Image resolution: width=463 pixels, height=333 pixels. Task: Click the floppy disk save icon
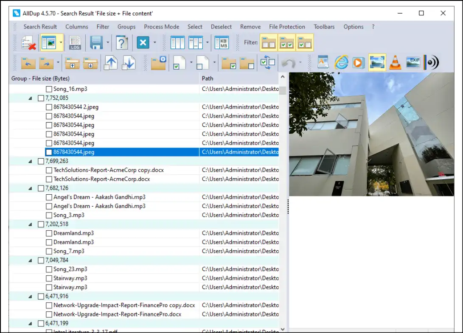coord(96,43)
